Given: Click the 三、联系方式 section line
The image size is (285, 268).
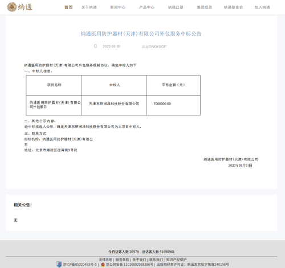Looking at the screenshot, I should coord(35,133).
